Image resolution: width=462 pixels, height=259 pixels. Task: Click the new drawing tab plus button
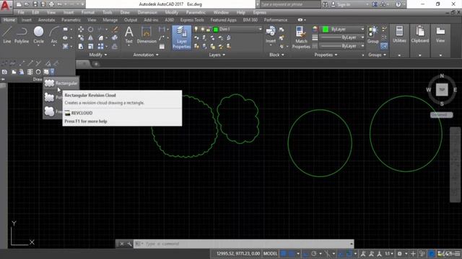96,64
